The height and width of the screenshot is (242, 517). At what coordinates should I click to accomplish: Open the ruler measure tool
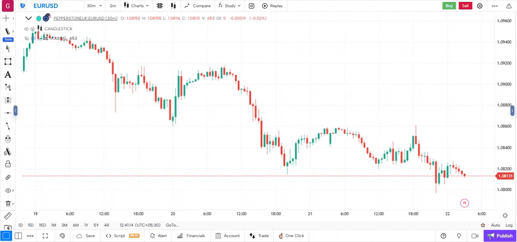tap(8, 216)
